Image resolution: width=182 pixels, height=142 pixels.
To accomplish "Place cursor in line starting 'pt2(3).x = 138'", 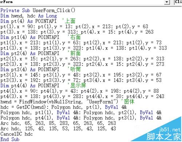I will click(82, 64).
